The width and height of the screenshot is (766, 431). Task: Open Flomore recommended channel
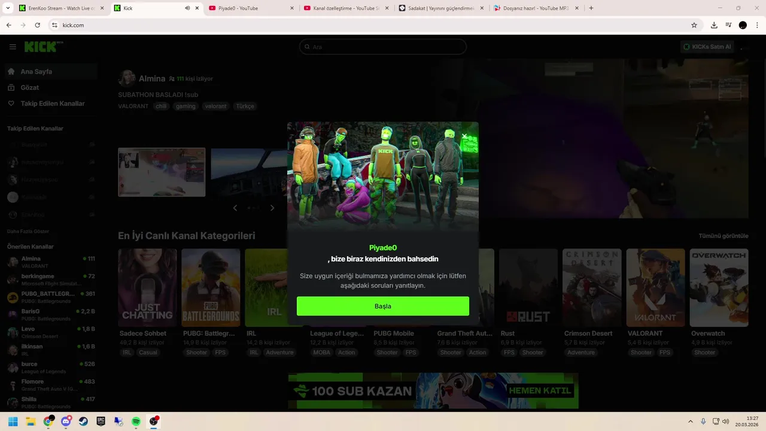pyautogui.click(x=50, y=384)
